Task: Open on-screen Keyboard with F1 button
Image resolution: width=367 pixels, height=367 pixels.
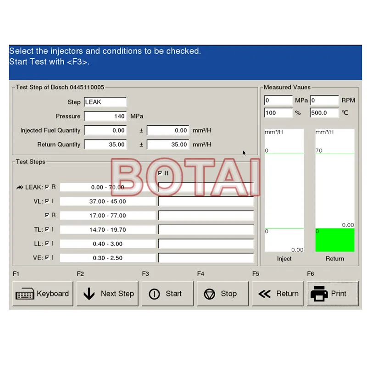Action: tap(43, 294)
